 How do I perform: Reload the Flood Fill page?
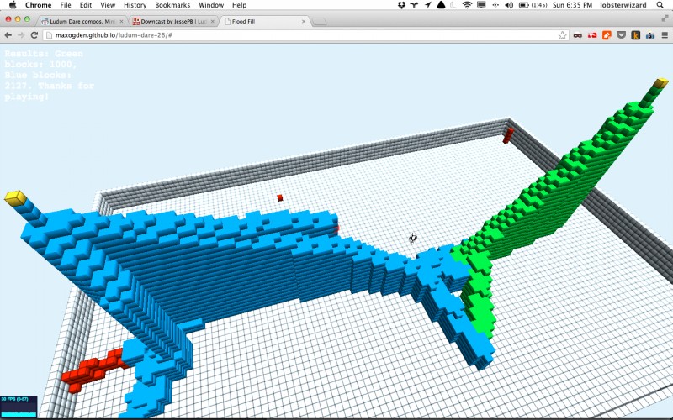click(x=34, y=35)
